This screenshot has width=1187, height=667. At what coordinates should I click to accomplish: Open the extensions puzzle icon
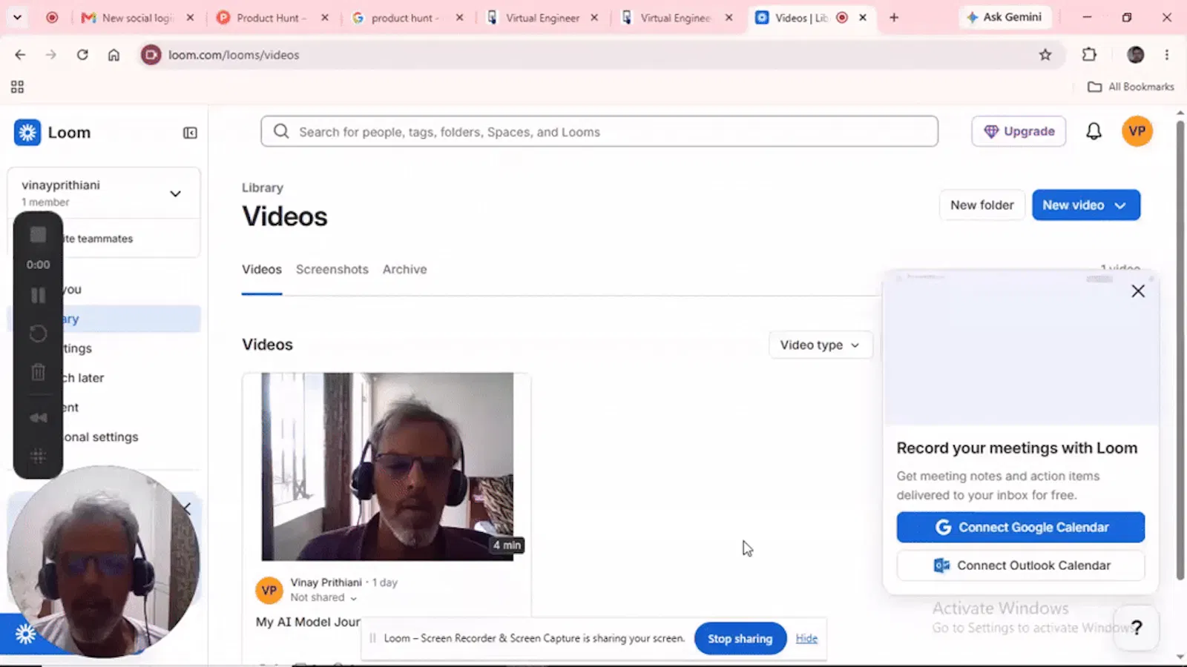pos(1089,54)
